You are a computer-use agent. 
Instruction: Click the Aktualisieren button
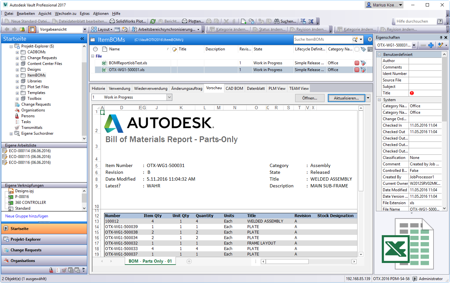346,98
